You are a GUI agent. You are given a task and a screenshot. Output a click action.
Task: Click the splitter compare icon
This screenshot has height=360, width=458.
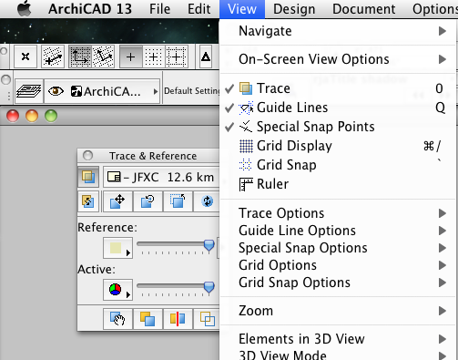[178, 319]
